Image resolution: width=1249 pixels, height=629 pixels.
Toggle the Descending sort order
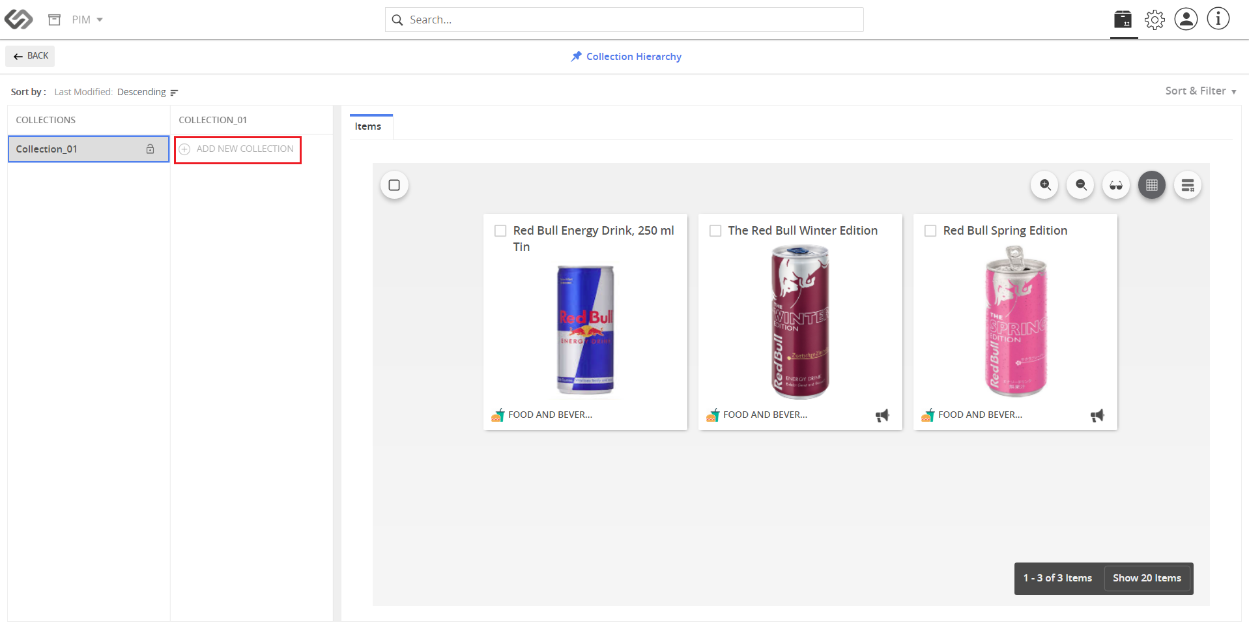tap(147, 92)
